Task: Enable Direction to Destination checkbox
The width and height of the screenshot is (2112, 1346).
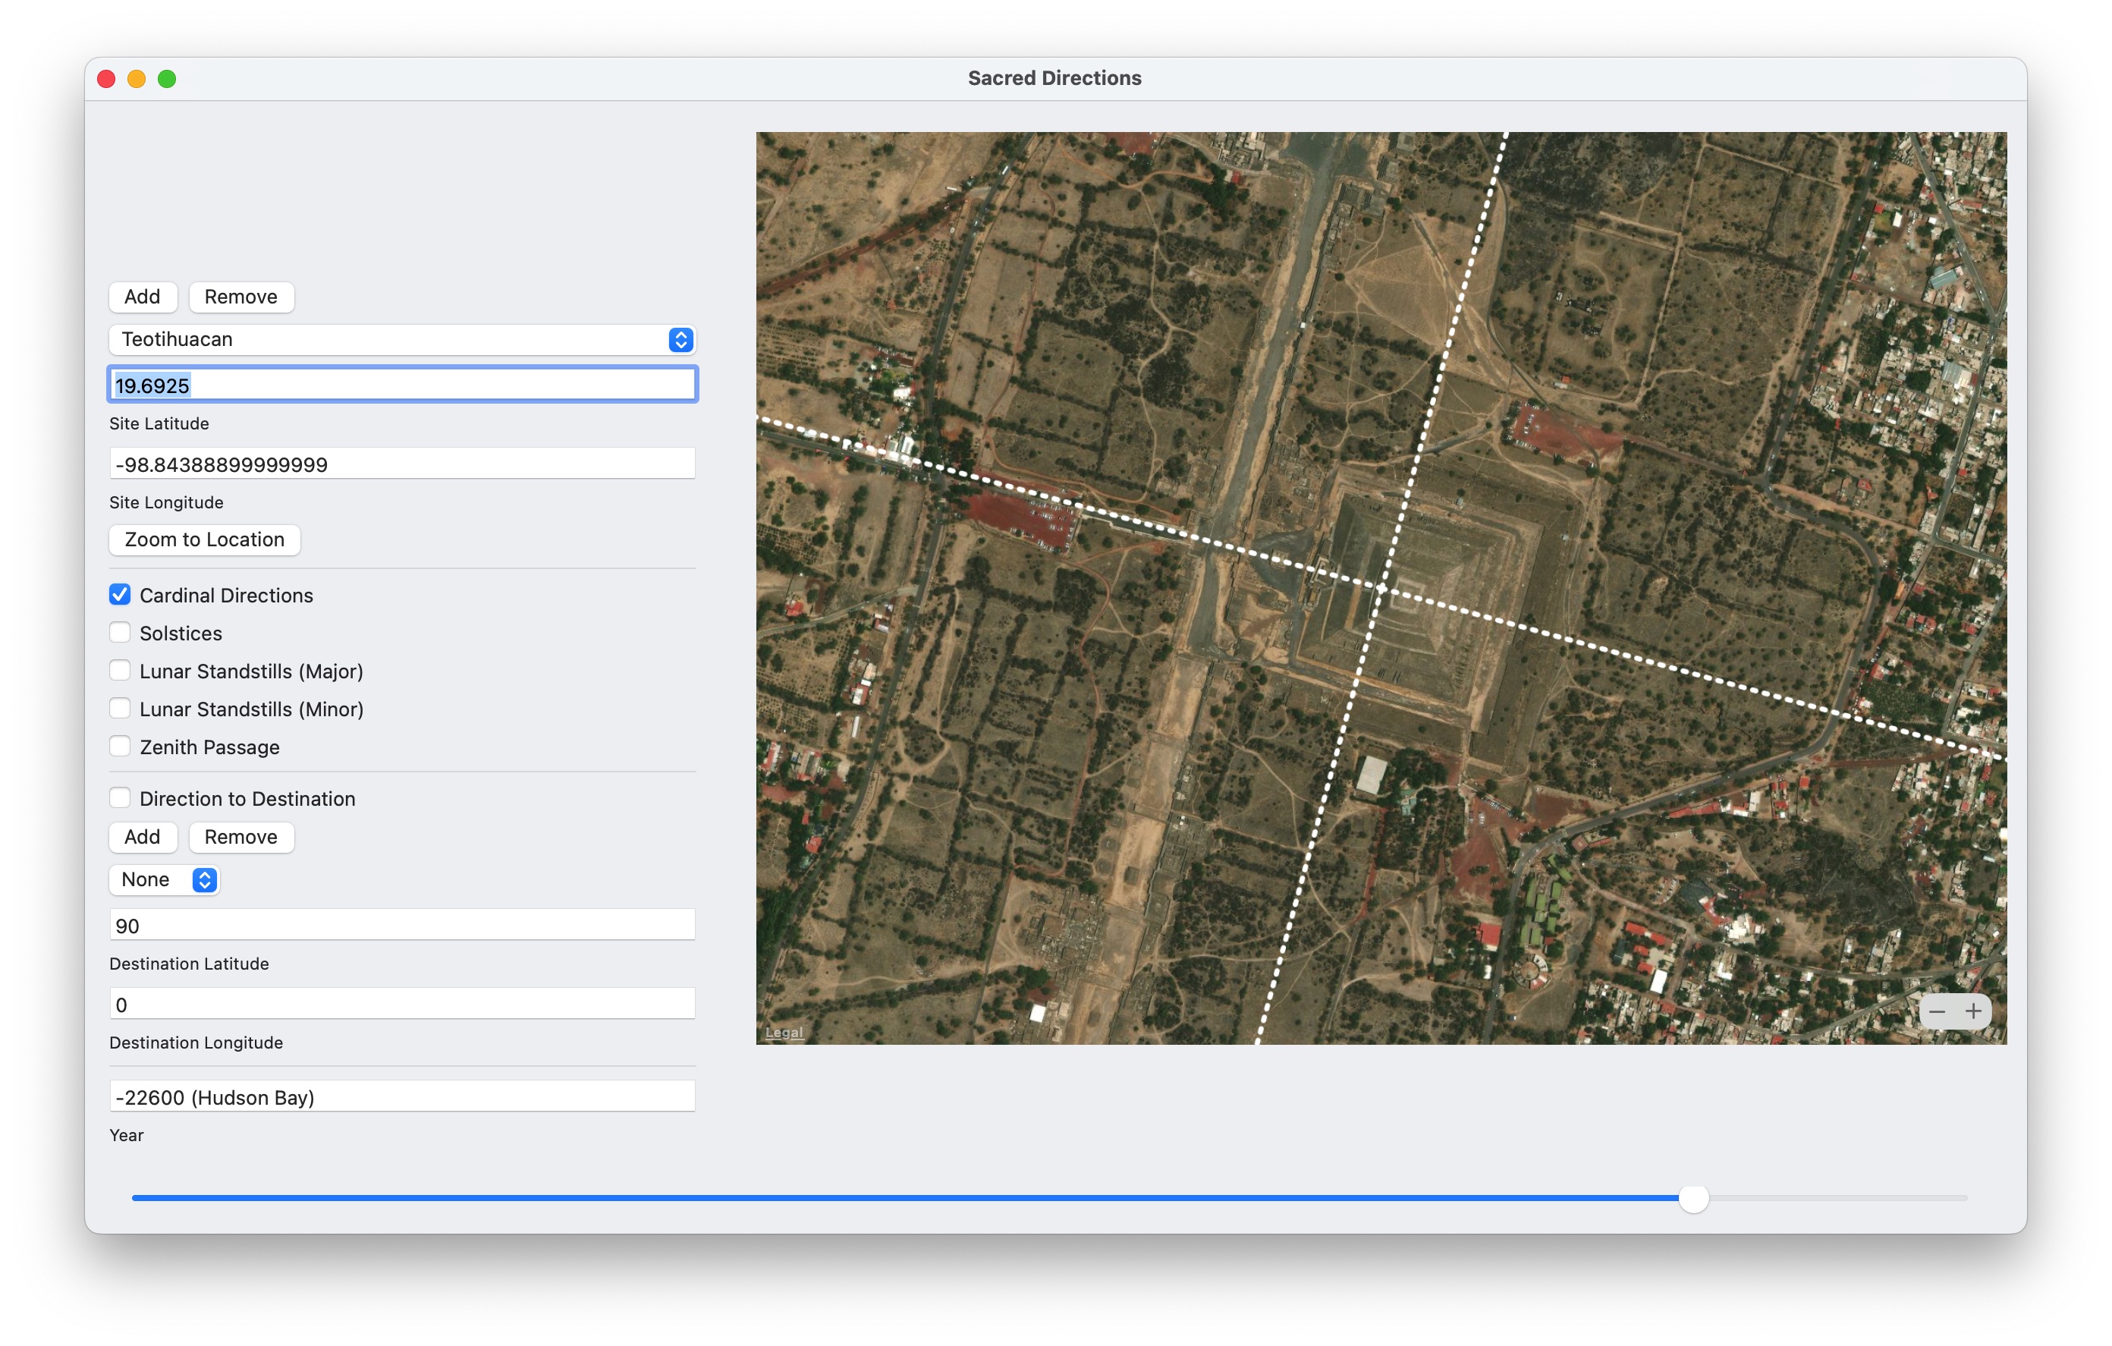Action: point(120,797)
